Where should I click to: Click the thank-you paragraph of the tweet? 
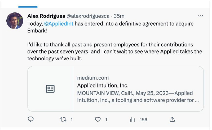[114, 52]
